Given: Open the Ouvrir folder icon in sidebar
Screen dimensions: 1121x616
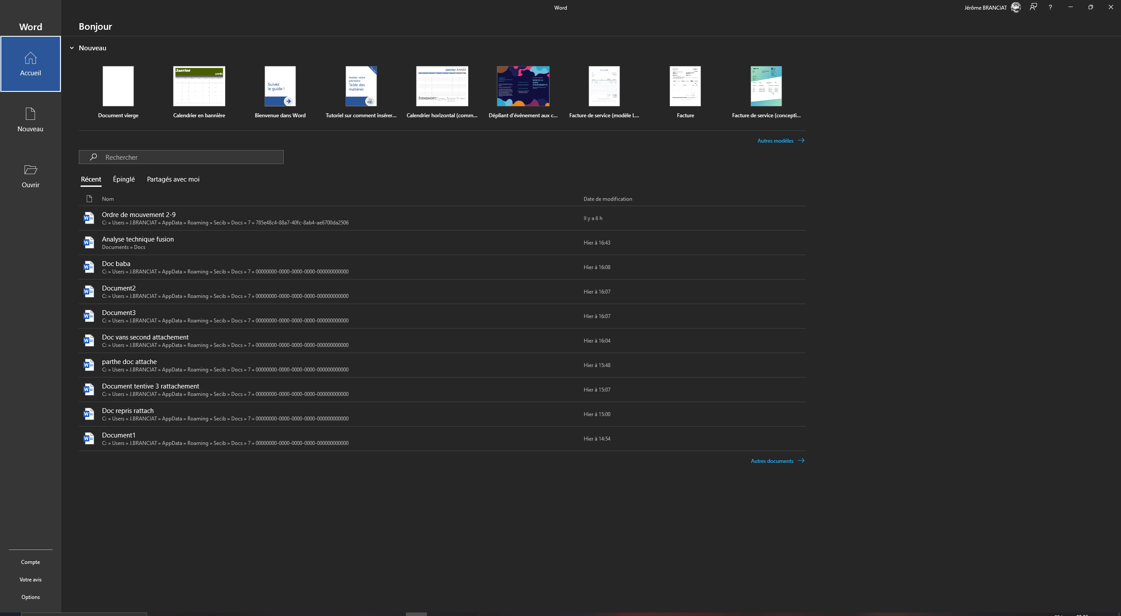Looking at the screenshot, I should pyautogui.click(x=30, y=170).
